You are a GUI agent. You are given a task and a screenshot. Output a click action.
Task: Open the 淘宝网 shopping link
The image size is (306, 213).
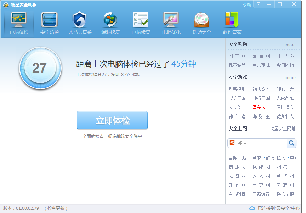tap(237, 56)
